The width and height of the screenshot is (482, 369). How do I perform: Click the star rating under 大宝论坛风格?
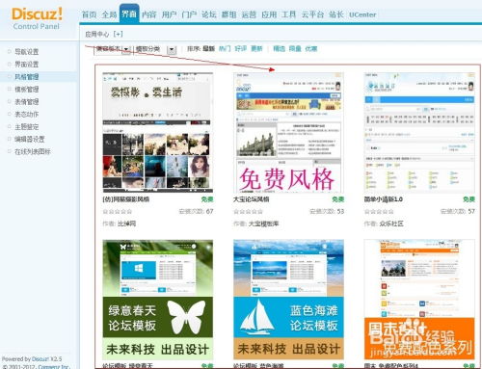click(x=248, y=212)
